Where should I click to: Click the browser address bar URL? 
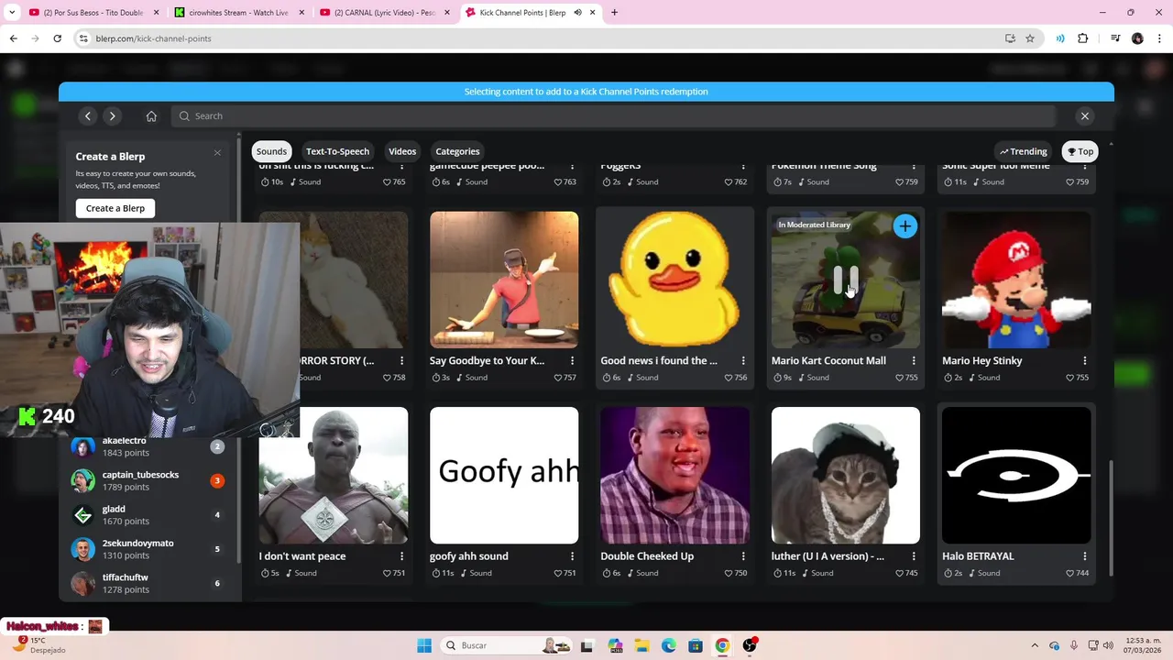tap(153, 38)
